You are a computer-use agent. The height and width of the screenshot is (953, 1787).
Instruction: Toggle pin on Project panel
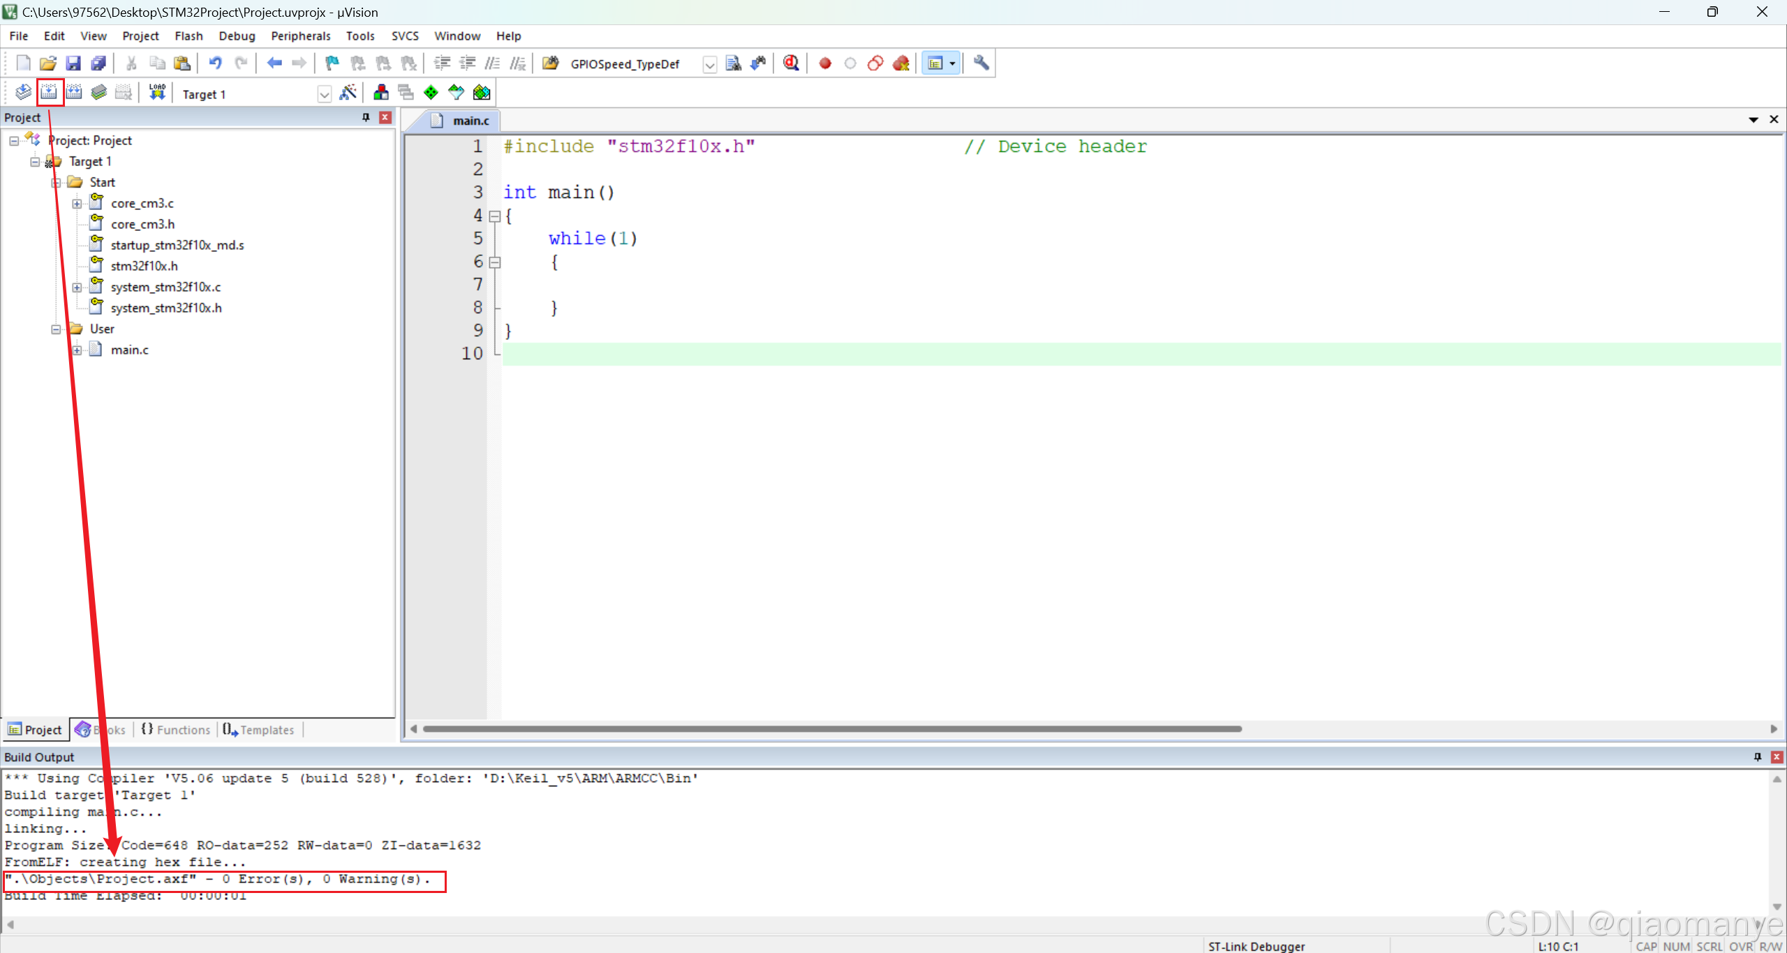point(366,117)
